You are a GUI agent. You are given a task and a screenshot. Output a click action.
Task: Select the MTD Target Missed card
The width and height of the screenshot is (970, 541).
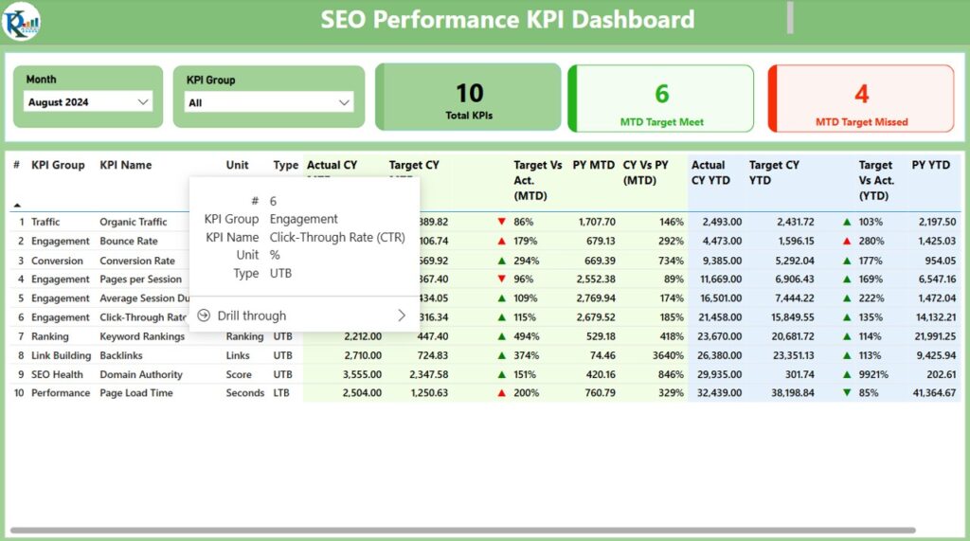(861, 99)
